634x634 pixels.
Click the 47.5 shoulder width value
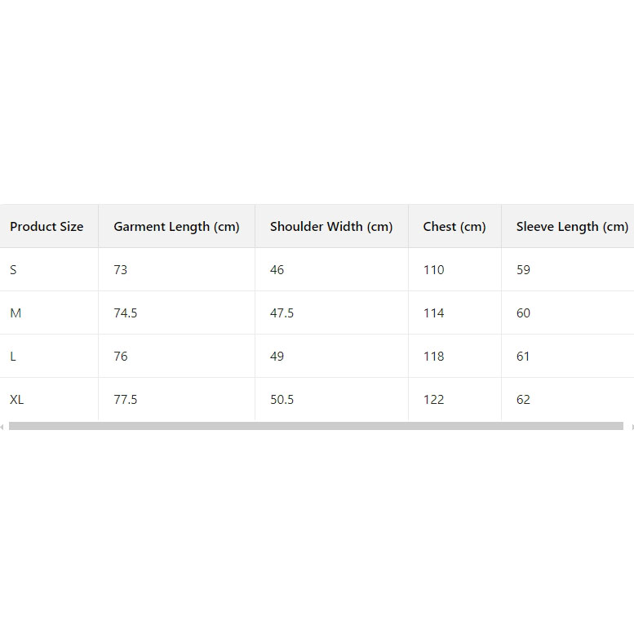(282, 313)
